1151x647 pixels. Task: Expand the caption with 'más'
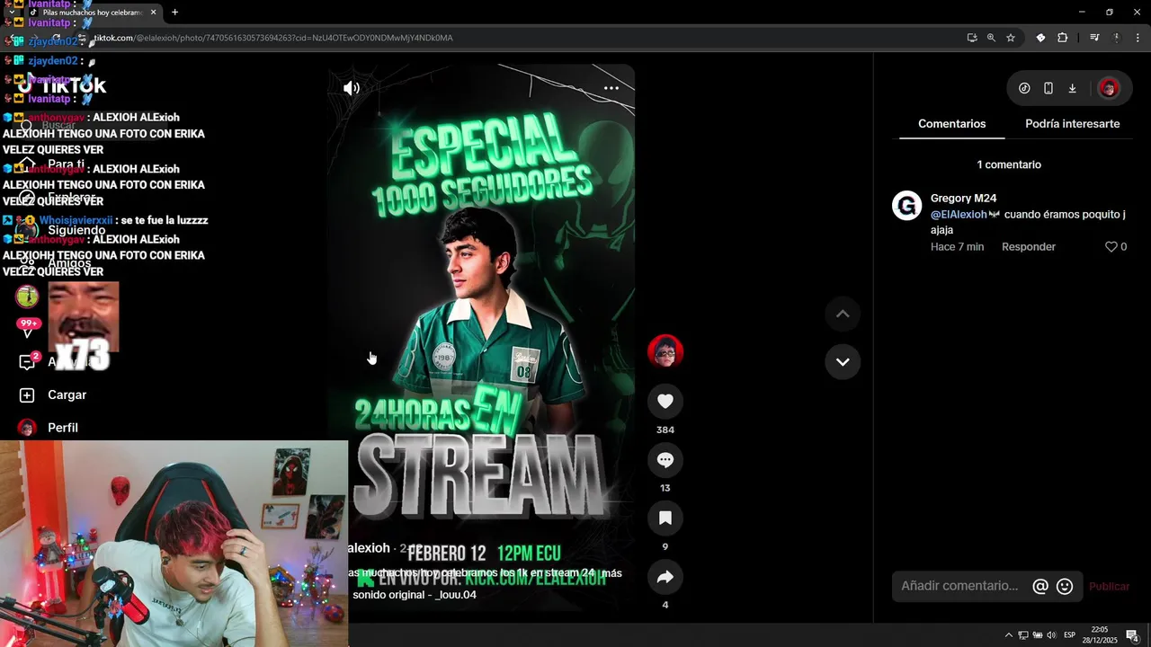pyautogui.click(x=611, y=573)
